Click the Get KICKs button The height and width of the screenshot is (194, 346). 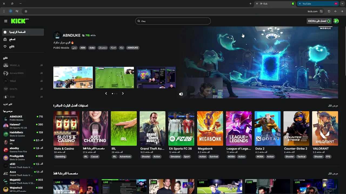pos(319,21)
